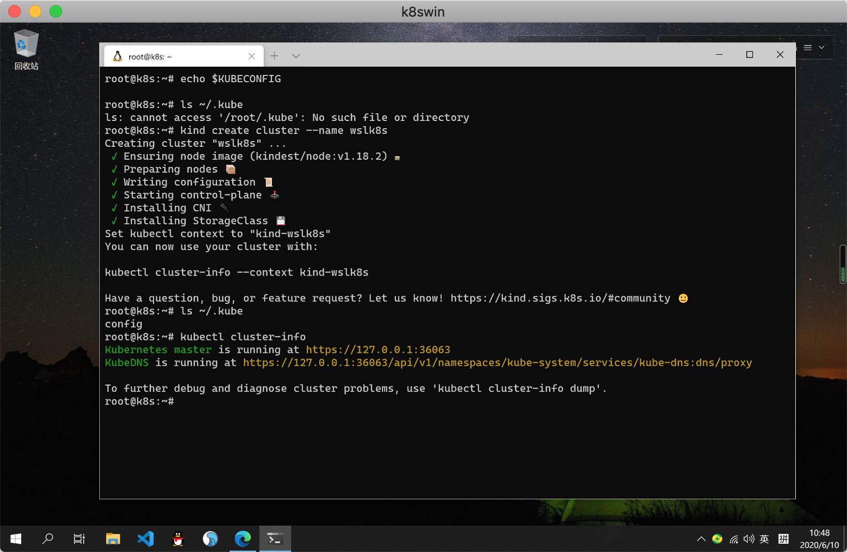Open taskbar search magnifier
The width and height of the screenshot is (847, 552).
48,539
